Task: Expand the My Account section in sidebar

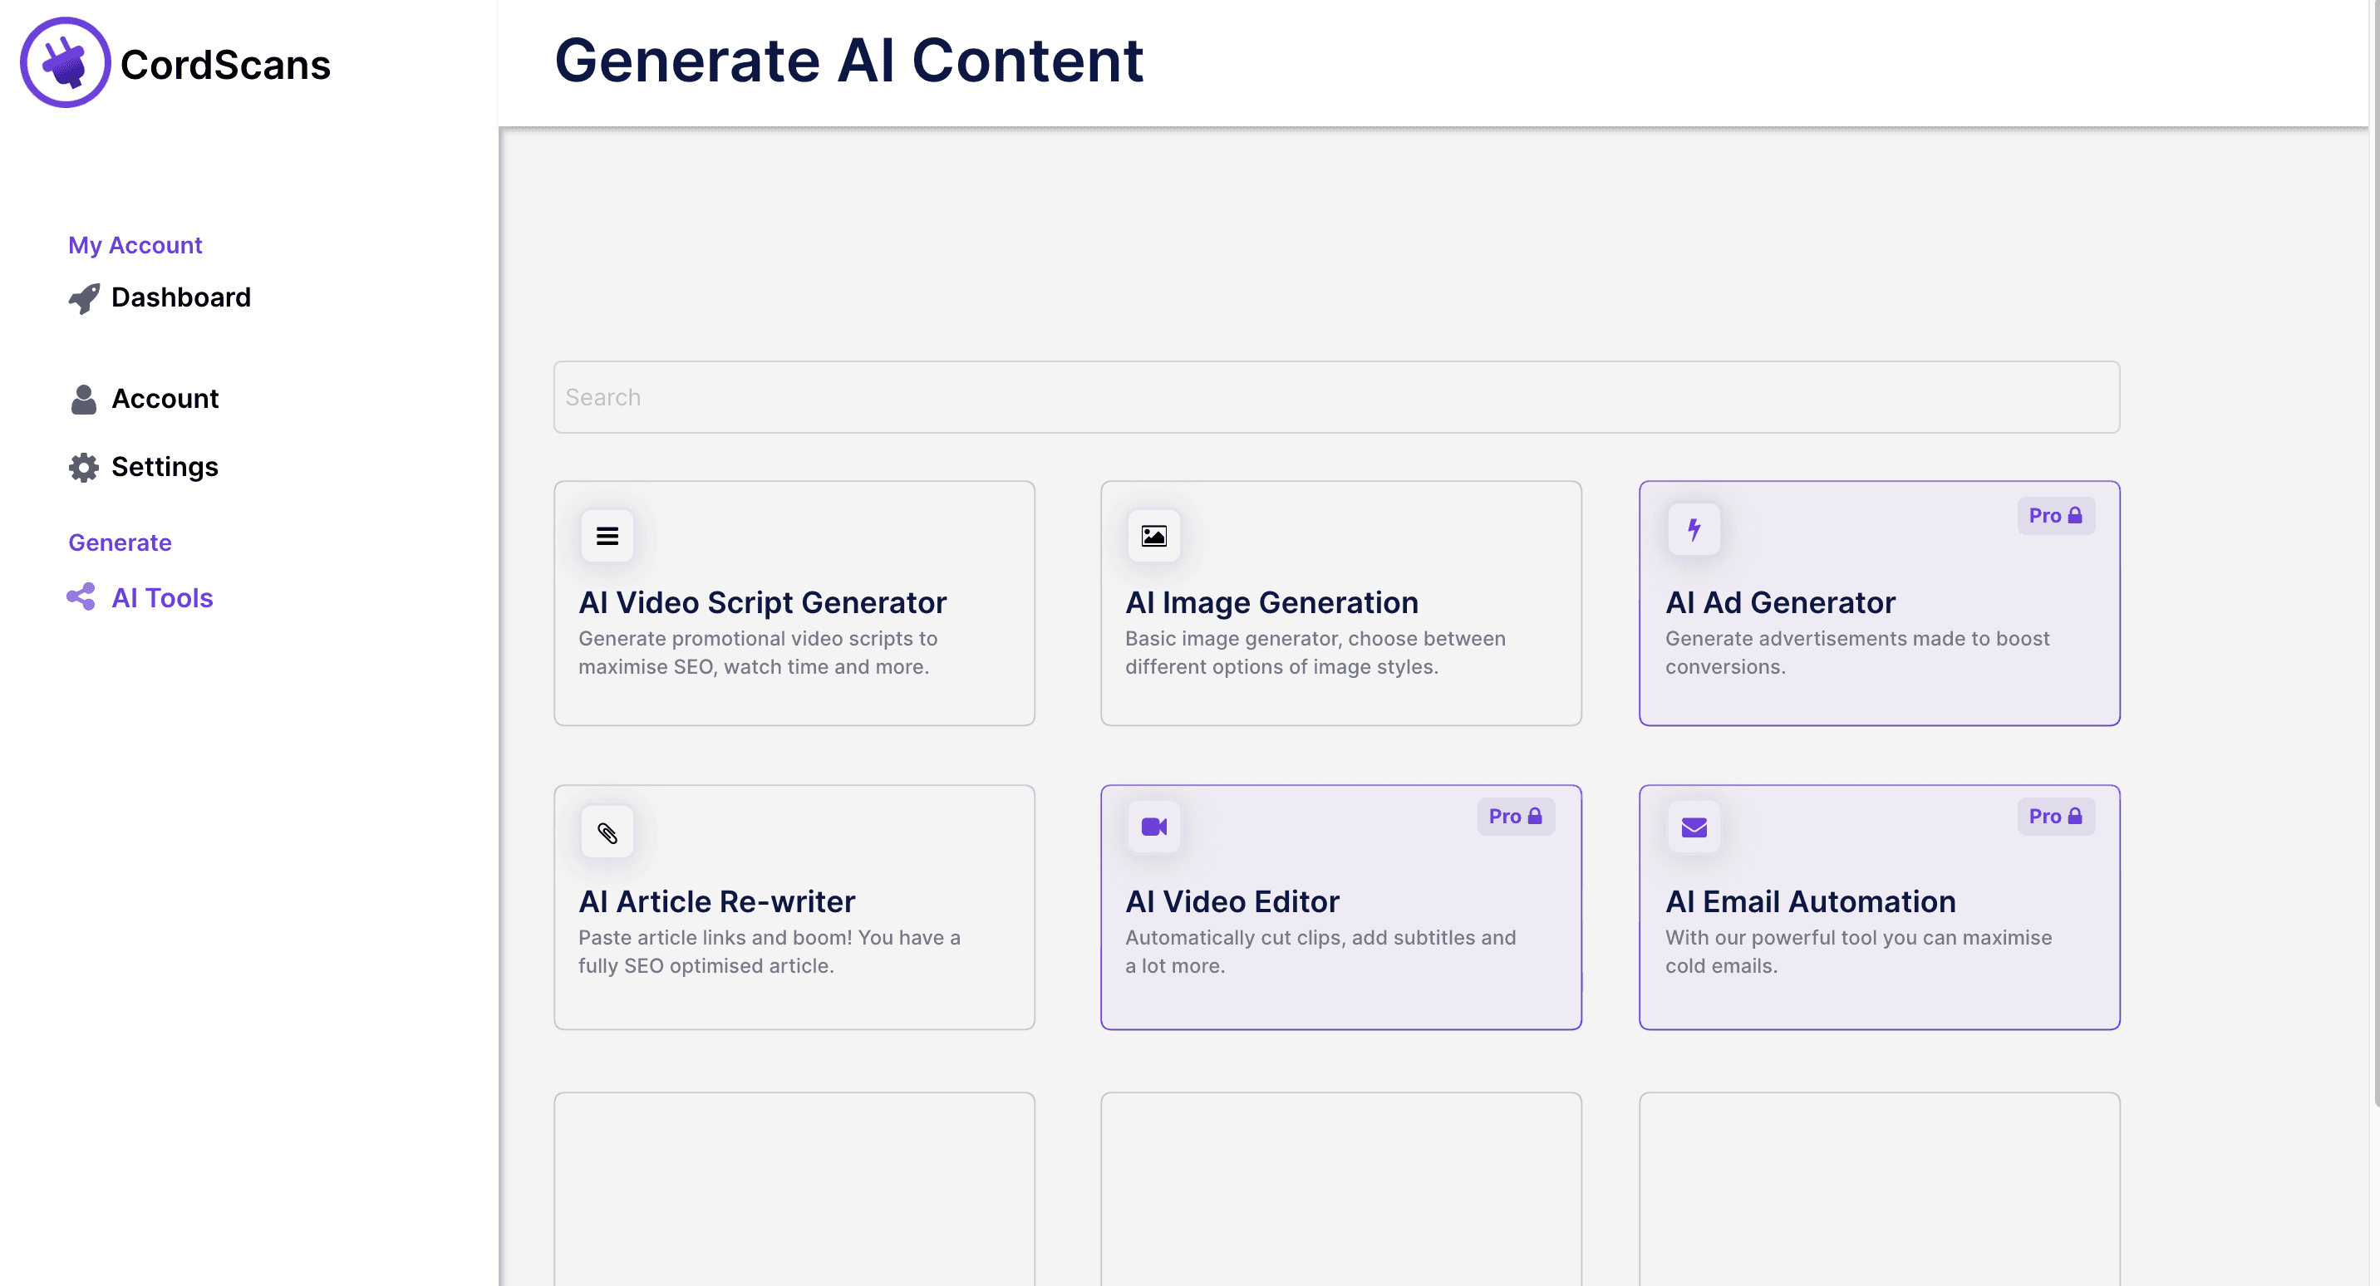Action: (x=136, y=245)
